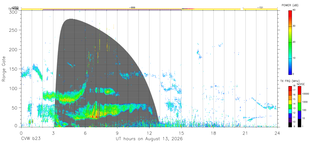Click the 15 tick on UT hours axis
The height and width of the screenshot is (144, 312).
point(181,133)
